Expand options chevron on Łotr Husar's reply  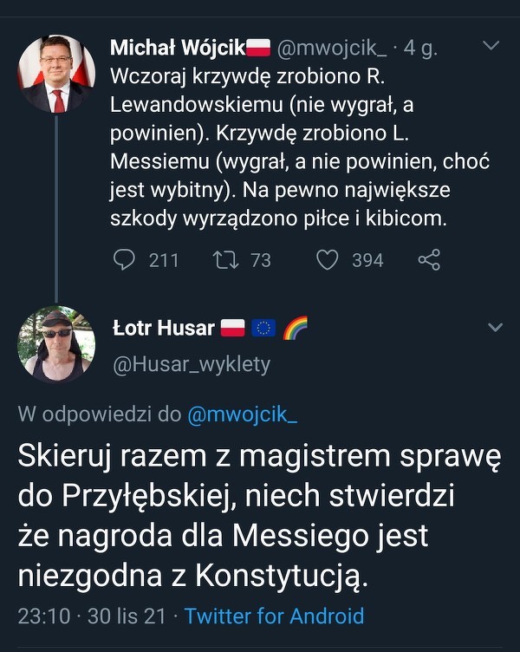(x=495, y=328)
